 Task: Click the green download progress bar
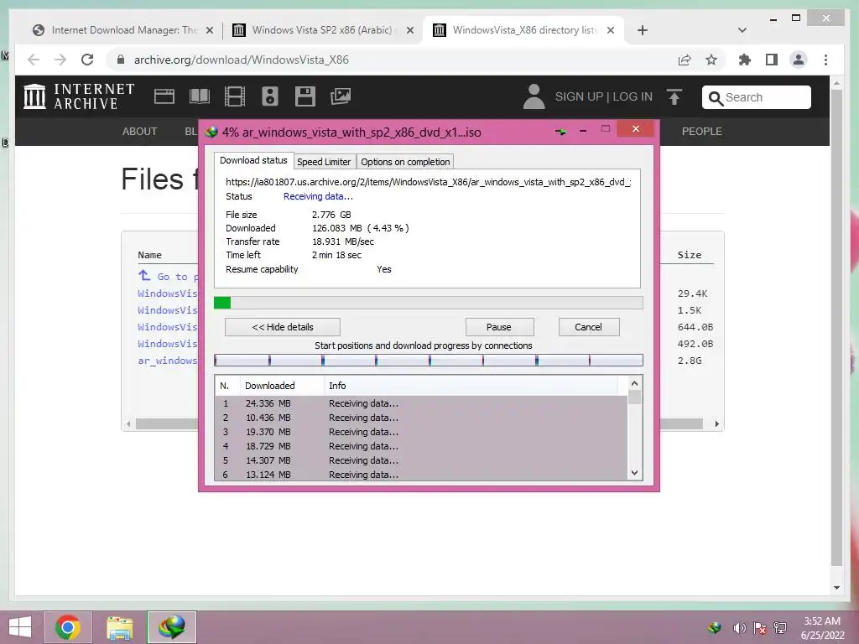[429, 303]
